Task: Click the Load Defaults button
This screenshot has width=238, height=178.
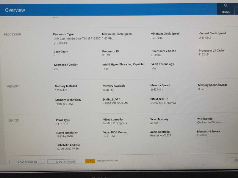Action: click(x=27, y=162)
